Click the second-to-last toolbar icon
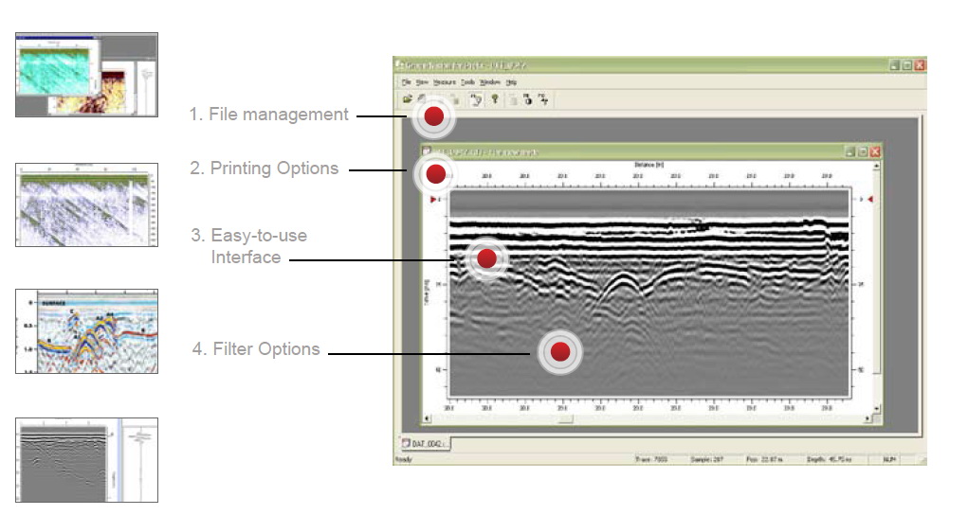968x515 pixels. 528,99
